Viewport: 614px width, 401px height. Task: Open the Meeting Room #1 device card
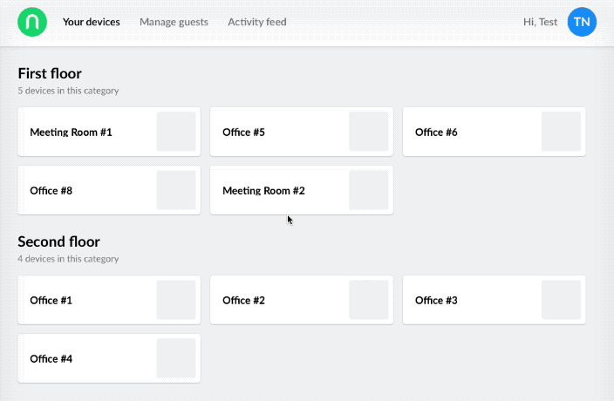109,132
